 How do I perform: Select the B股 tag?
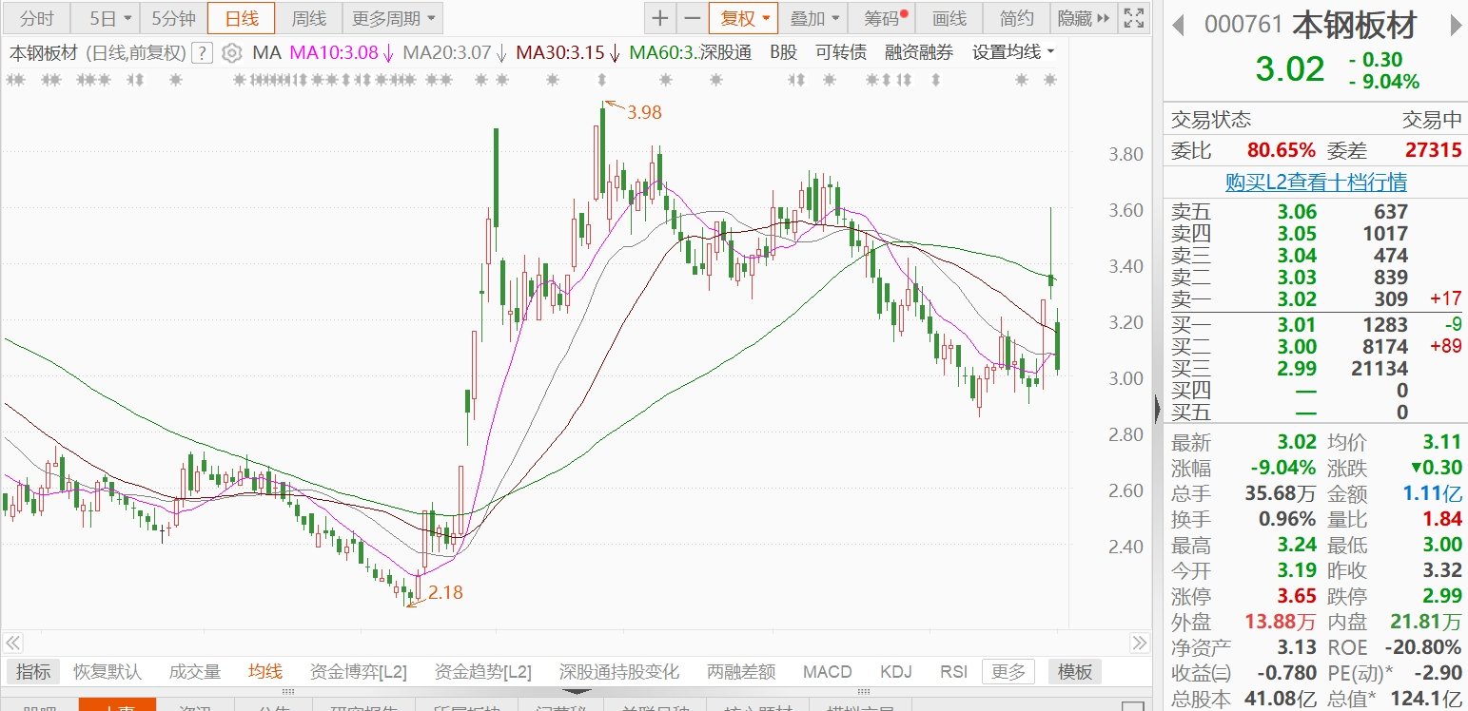pyautogui.click(x=783, y=53)
